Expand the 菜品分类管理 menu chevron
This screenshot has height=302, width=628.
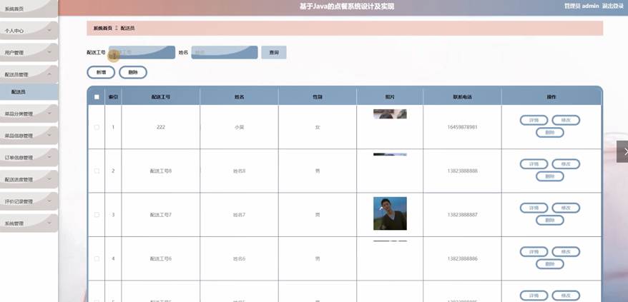point(49,114)
